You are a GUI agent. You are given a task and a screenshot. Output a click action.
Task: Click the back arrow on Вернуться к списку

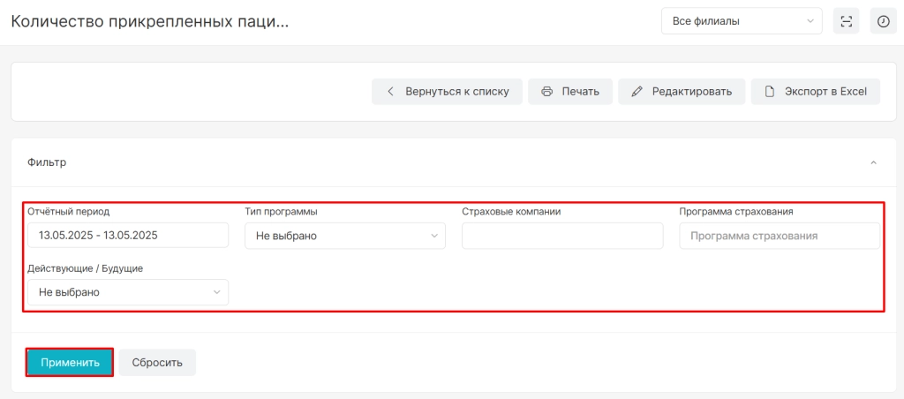[x=390, y=92]
